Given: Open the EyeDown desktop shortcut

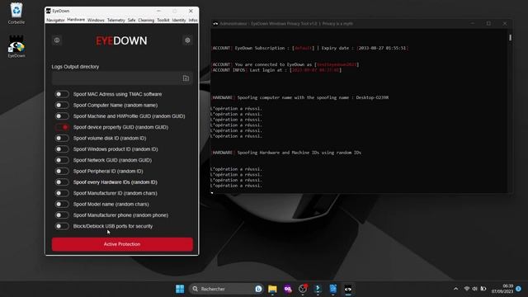Looking at the screenshot, I should click(16, 46).
